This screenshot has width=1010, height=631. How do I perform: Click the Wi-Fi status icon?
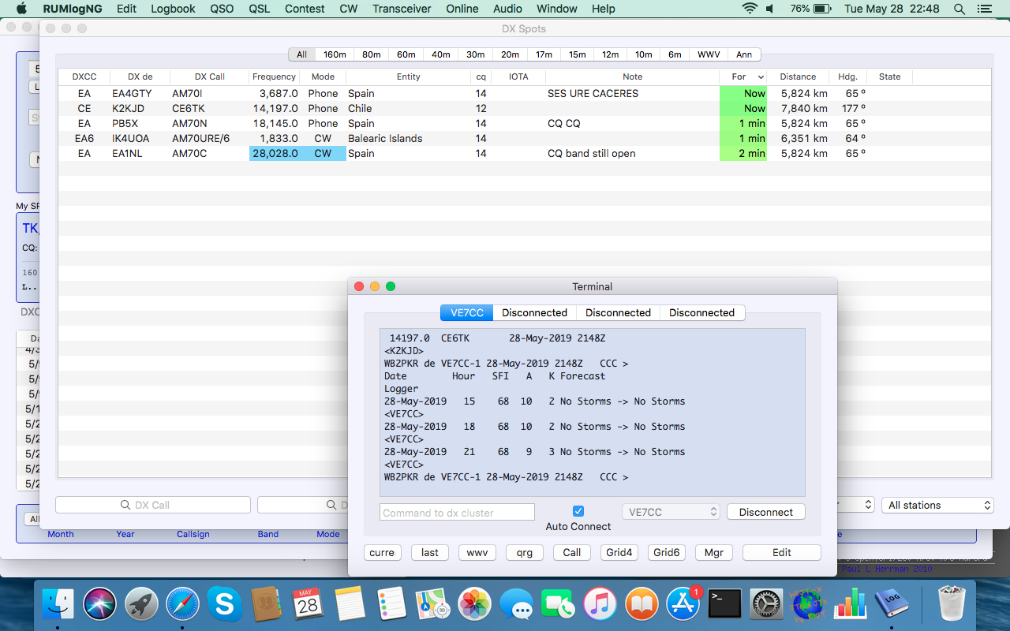(x=749, y=9)
